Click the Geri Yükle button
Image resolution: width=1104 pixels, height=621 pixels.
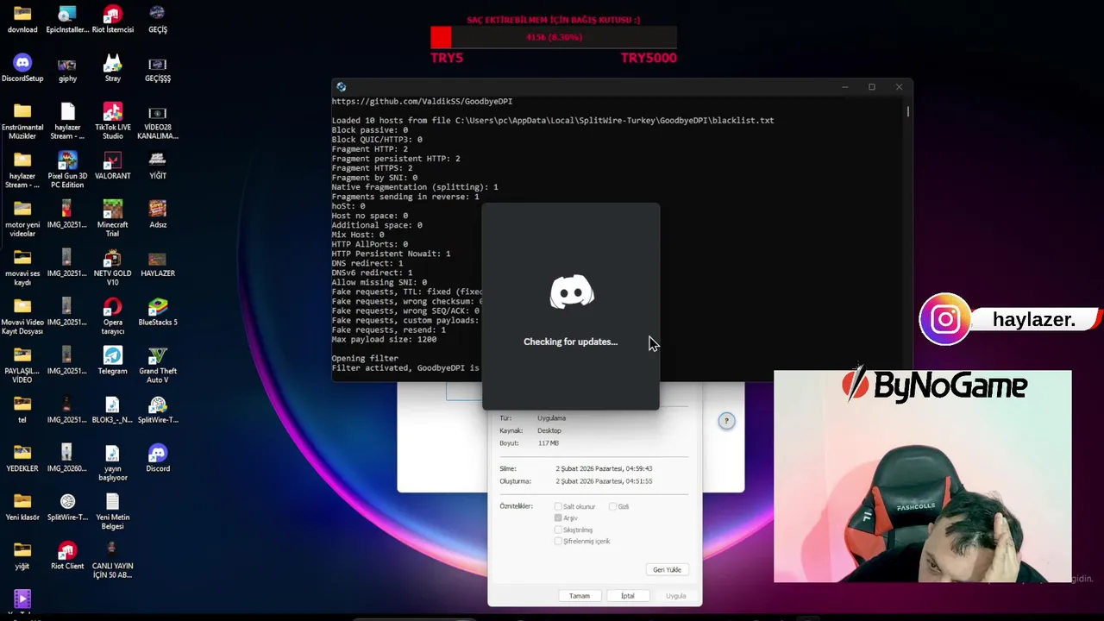668,569
